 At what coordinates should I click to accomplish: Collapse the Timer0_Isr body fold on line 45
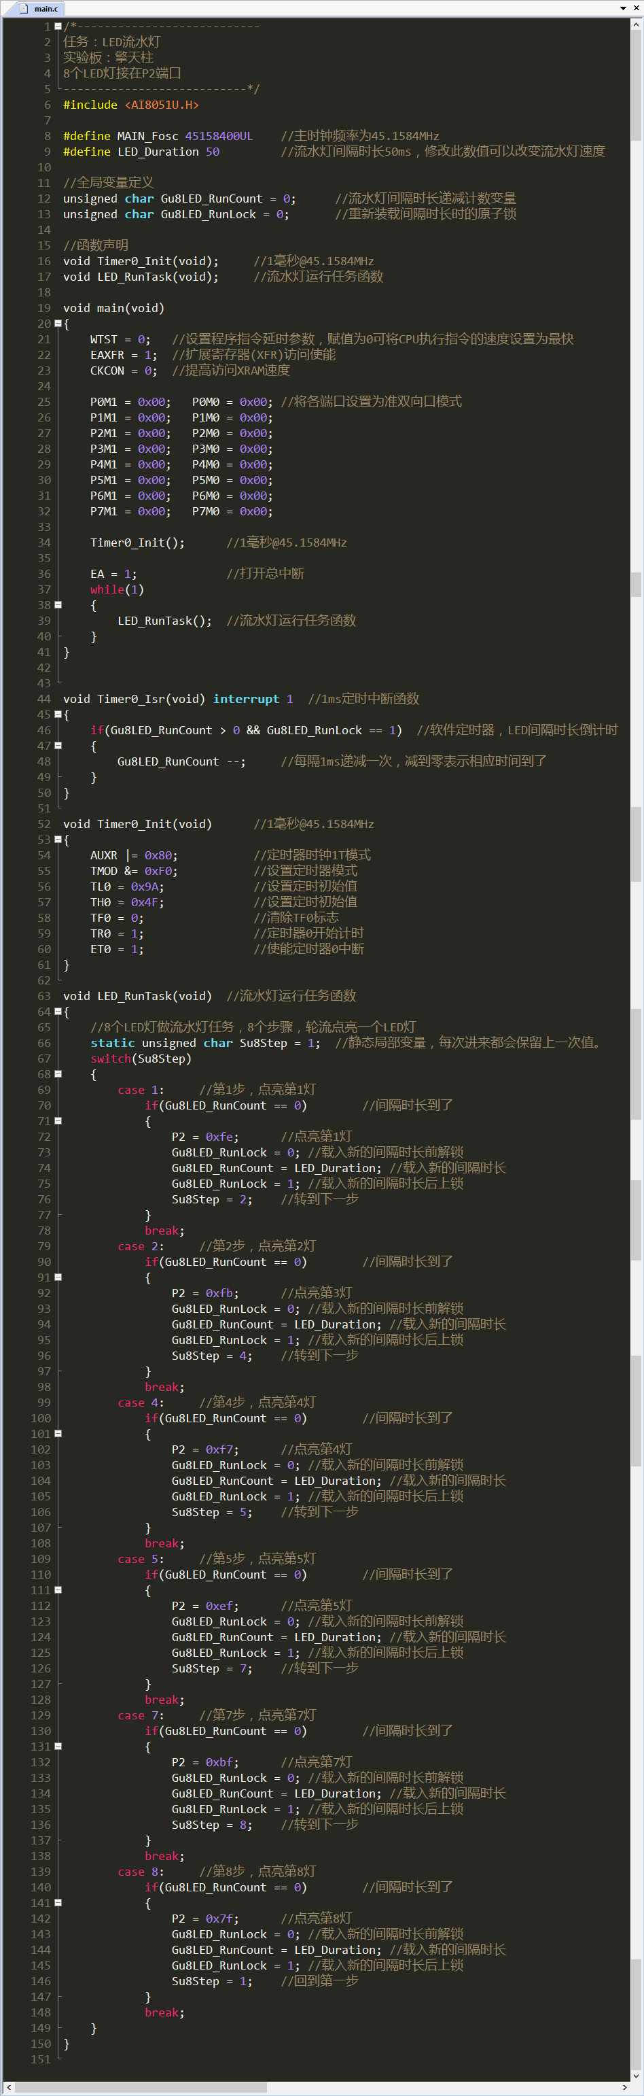pyautogui.click(x=58, y=715)
